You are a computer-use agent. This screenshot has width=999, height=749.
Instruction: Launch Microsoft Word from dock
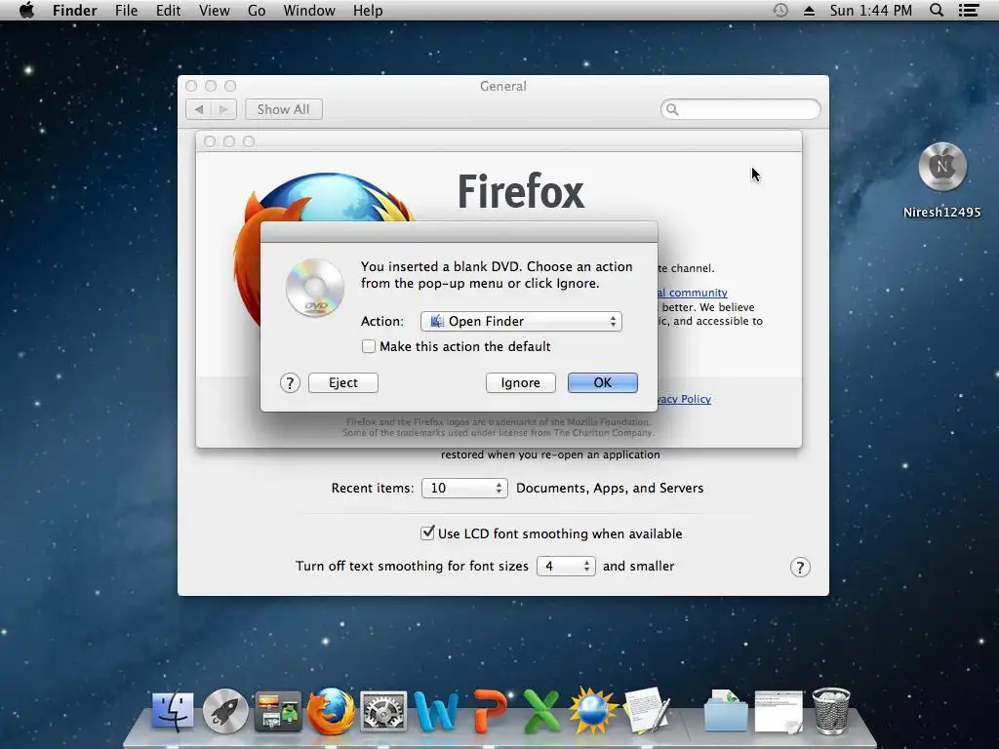[x=436, y=711]
